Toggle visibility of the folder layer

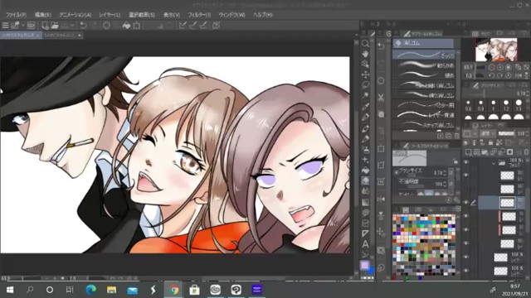click(466, 162)
